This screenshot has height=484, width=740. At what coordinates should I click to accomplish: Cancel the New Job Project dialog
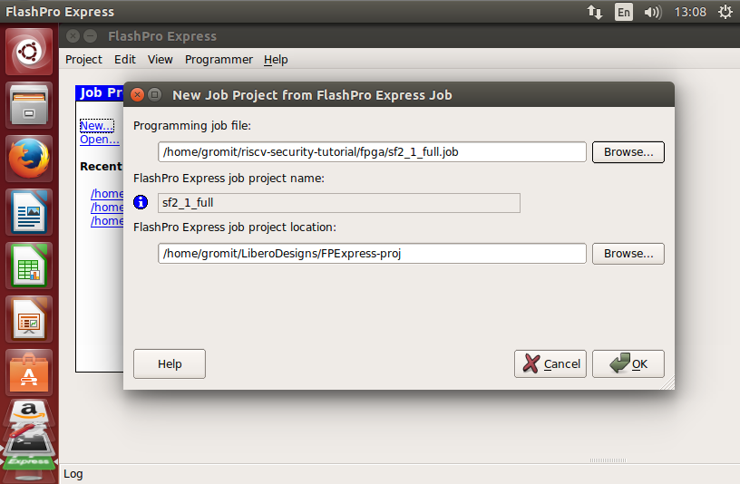[550, 364]
